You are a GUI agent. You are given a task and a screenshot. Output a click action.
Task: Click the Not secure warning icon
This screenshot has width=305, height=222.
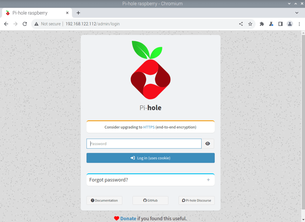(x=36, y=24)
